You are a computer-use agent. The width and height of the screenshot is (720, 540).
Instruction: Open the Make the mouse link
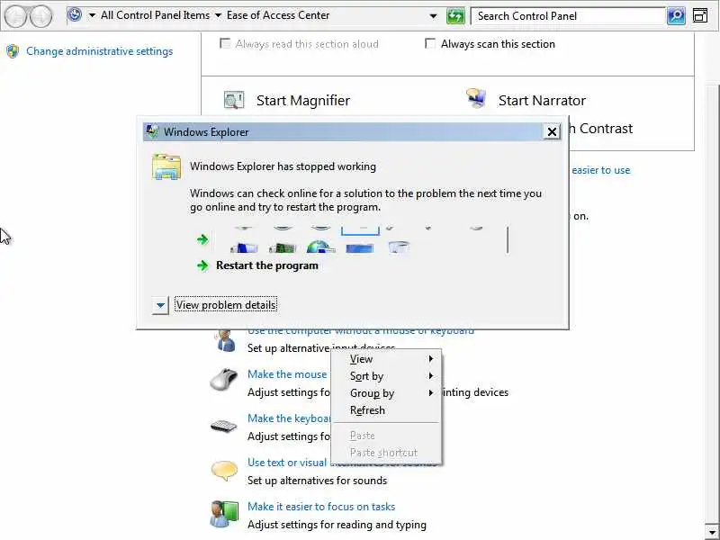(x=287, y=374)
